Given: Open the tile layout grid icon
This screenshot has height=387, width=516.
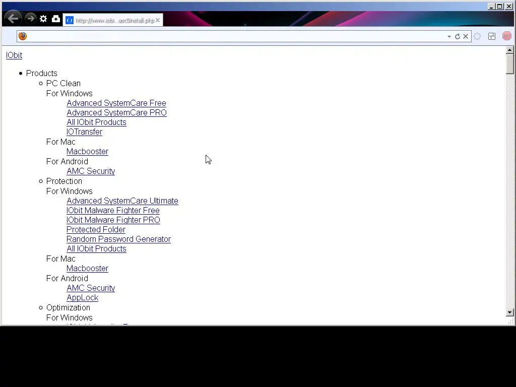Looking at the screenshot, I should [x=492, y=36].
